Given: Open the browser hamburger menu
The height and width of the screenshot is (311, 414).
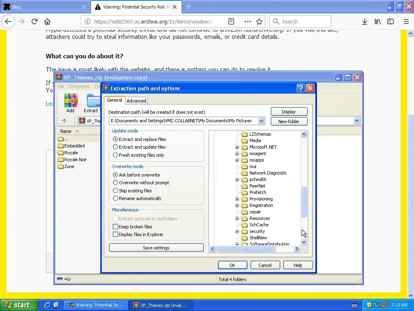Looking at the screenshot, I should (406, 21).
